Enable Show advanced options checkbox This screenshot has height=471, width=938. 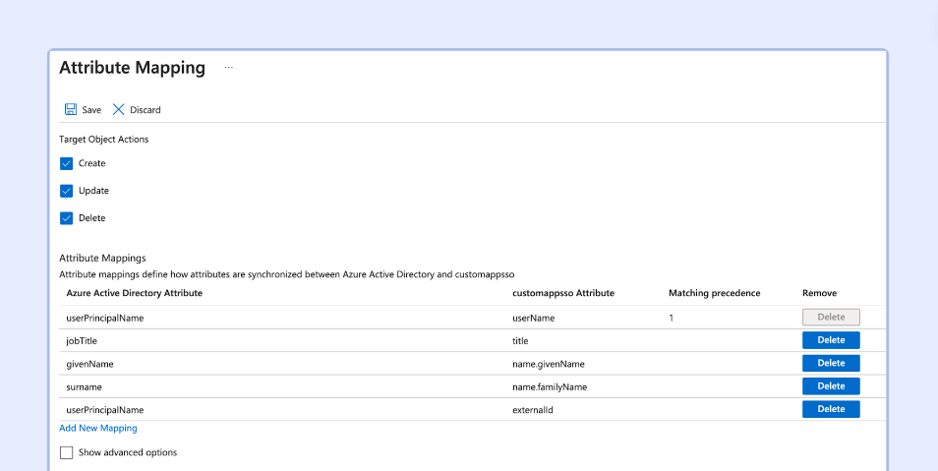click(x=67, y=452)
